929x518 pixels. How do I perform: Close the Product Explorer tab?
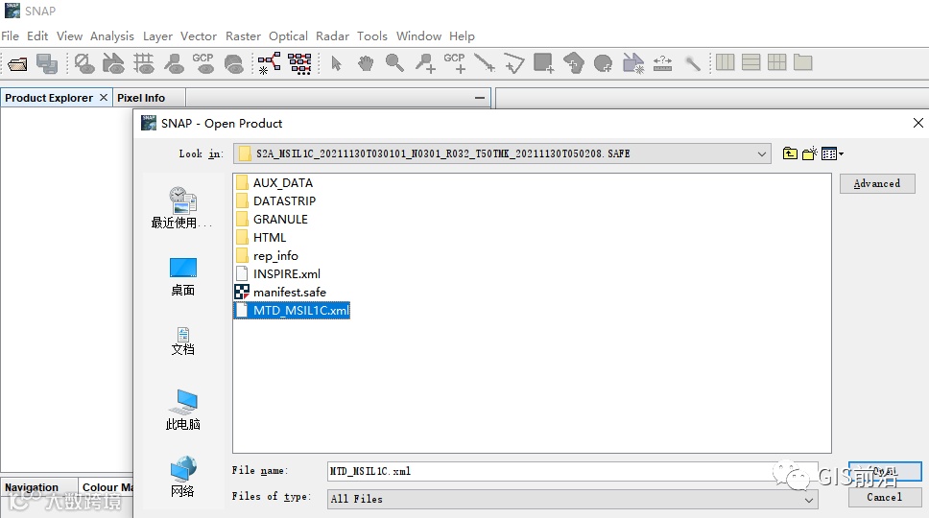[103, 97]
